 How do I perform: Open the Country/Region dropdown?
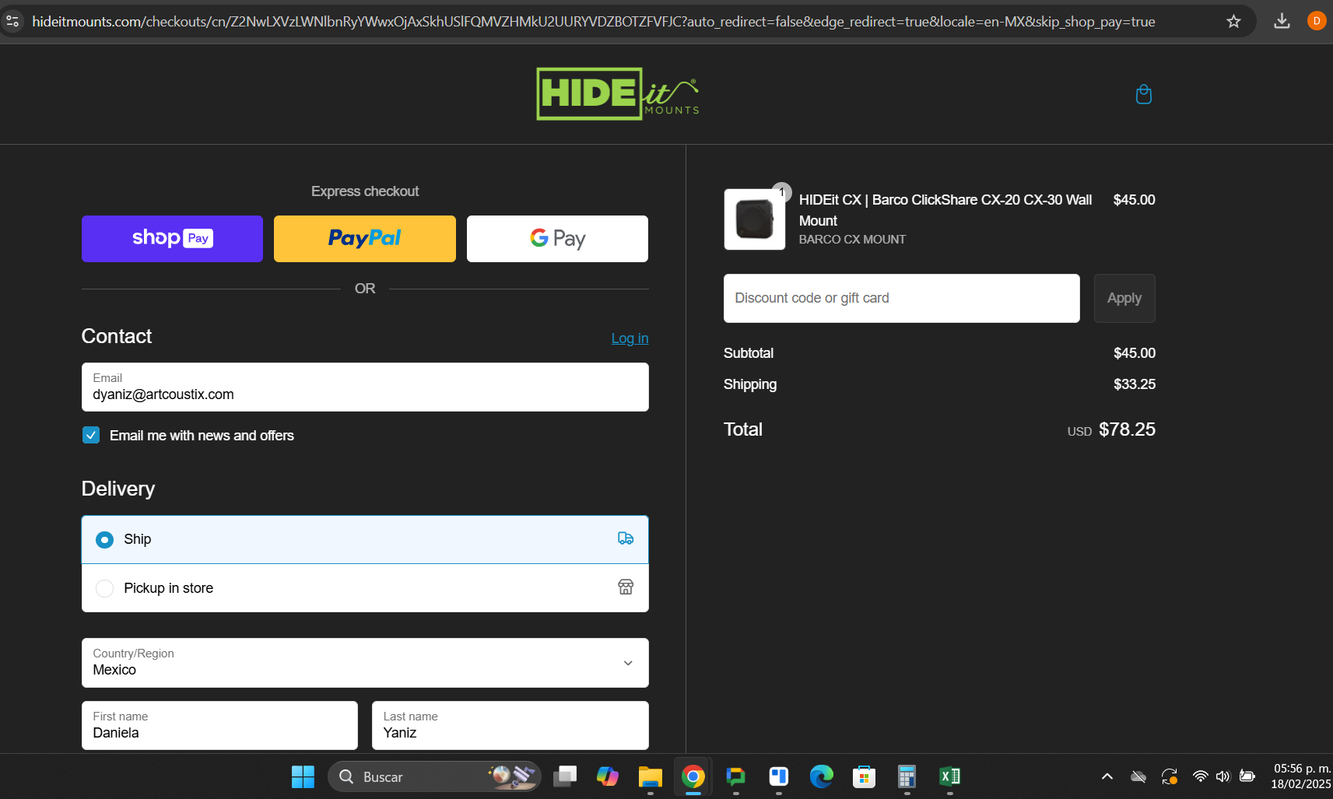[365, 663]
